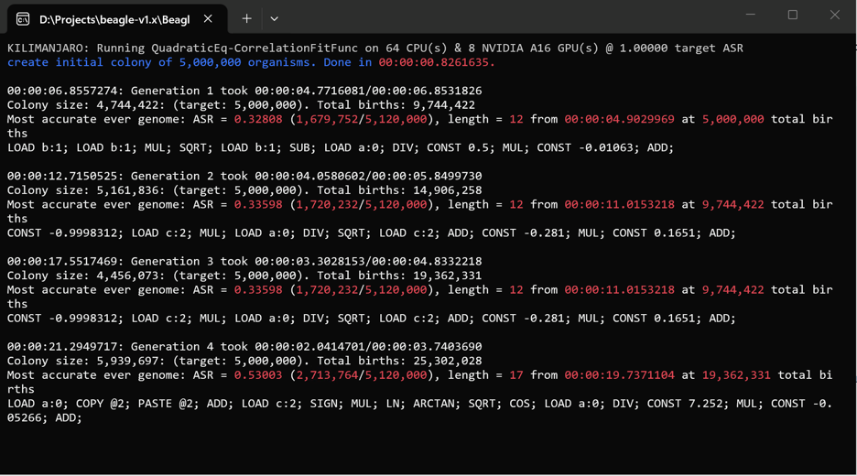The width and height of the screenshot is (857, 476).
Task: Click 'QuadraticEq-CorrelationFitFunc' in first line
Action: [x=255, y=49]
